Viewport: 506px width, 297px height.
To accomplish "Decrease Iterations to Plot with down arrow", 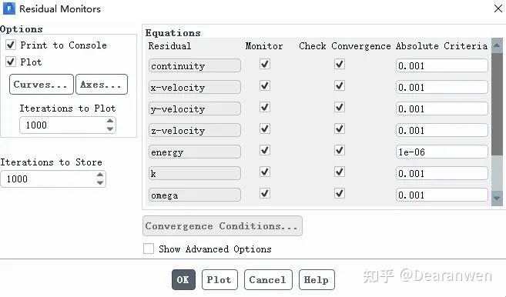I will click(x=110, y=128).
